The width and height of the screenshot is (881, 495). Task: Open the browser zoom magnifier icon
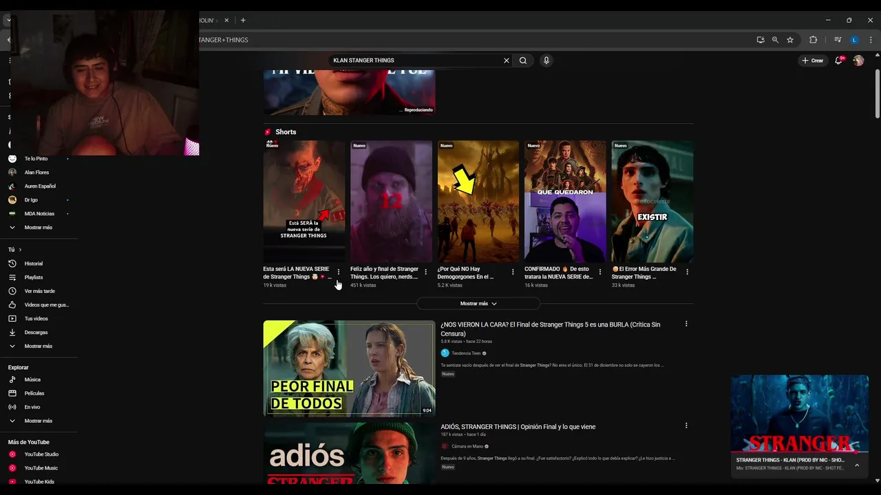coord(775,40)
